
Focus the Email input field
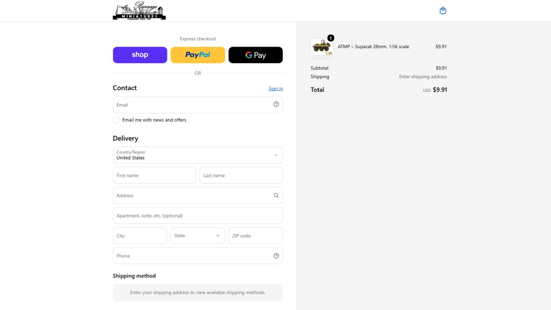click(x=198, y=105)
